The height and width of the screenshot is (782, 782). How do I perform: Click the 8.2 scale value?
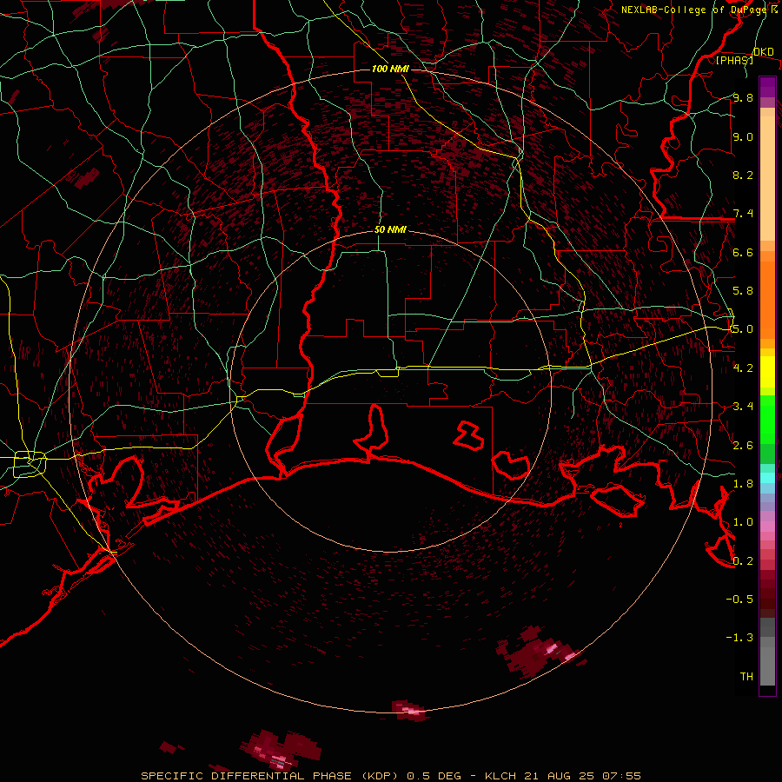tap(743, 175)
